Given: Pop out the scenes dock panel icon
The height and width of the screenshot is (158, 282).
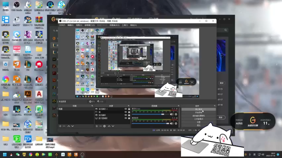Looking at the screenshot, I should (x=92, y=106).
